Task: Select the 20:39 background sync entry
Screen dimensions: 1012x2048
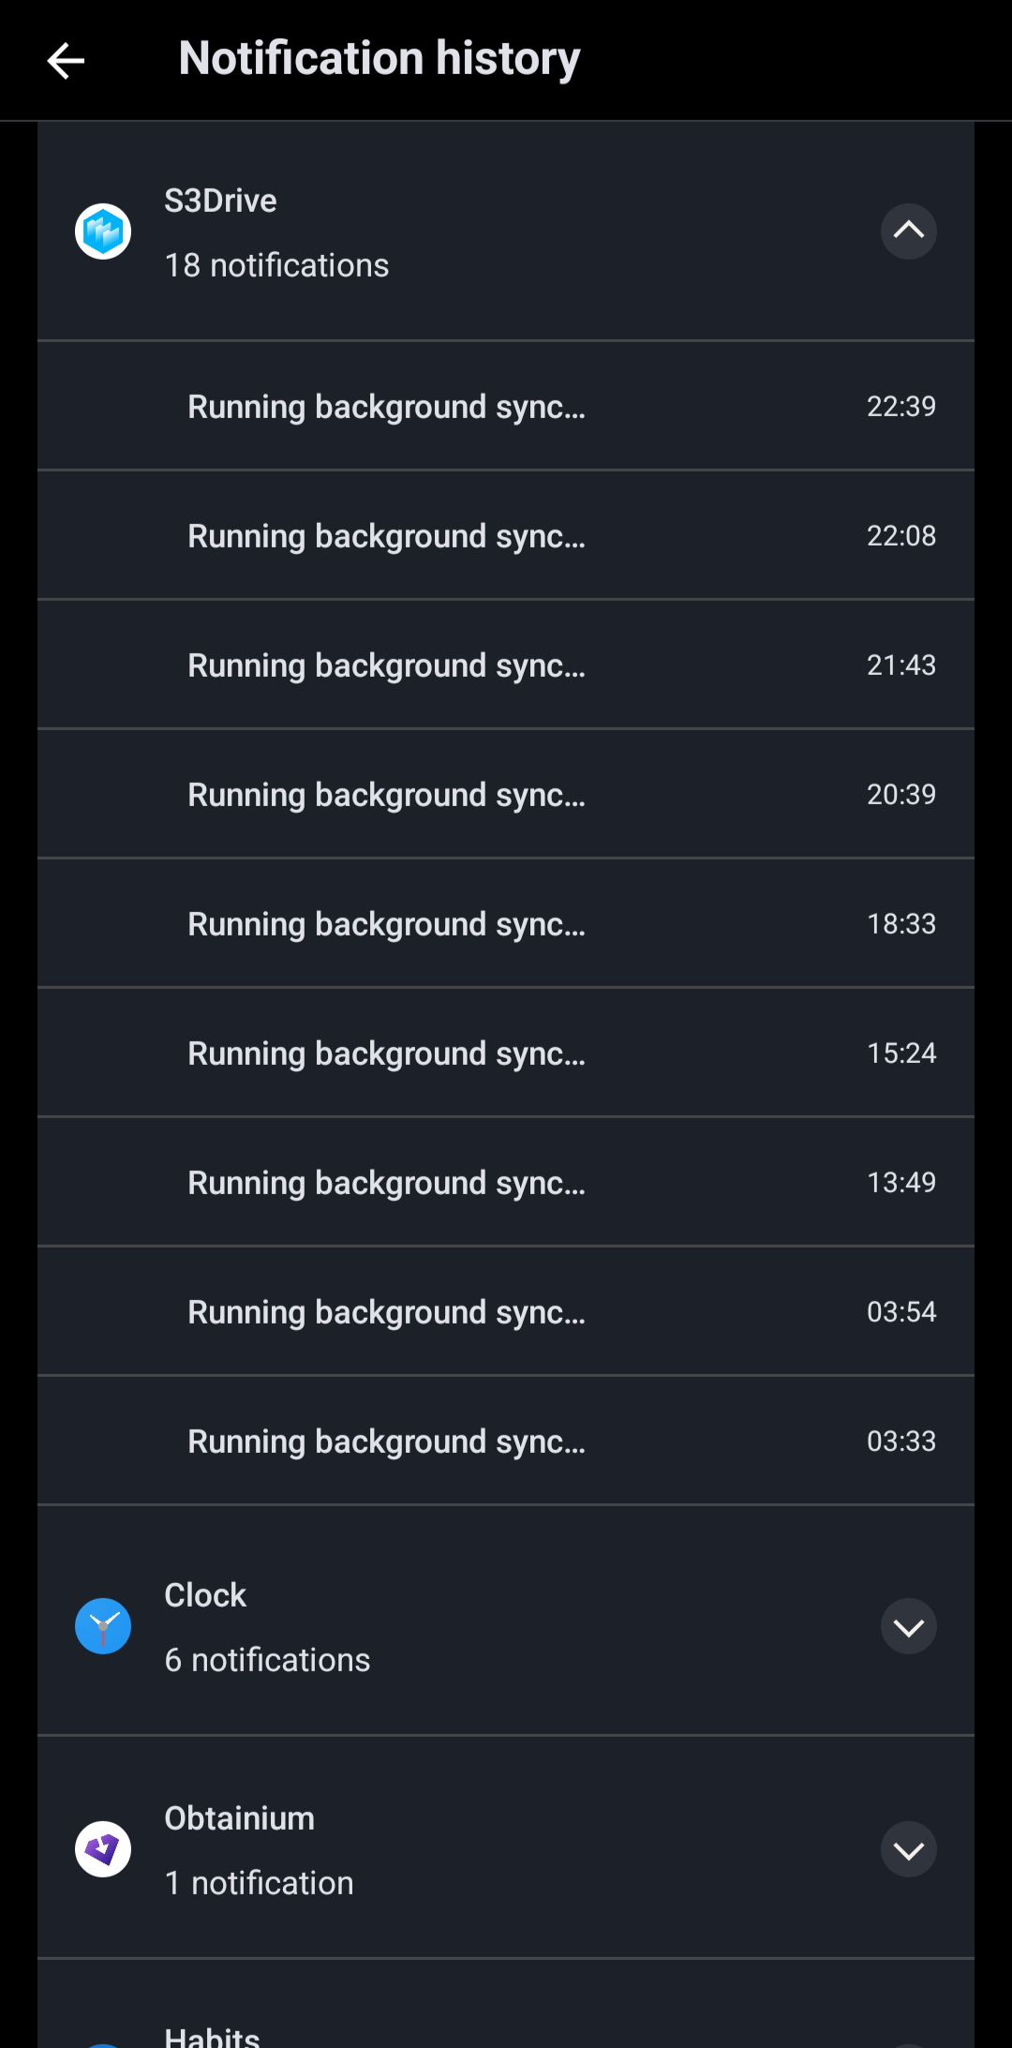Action: pos(506,795)
